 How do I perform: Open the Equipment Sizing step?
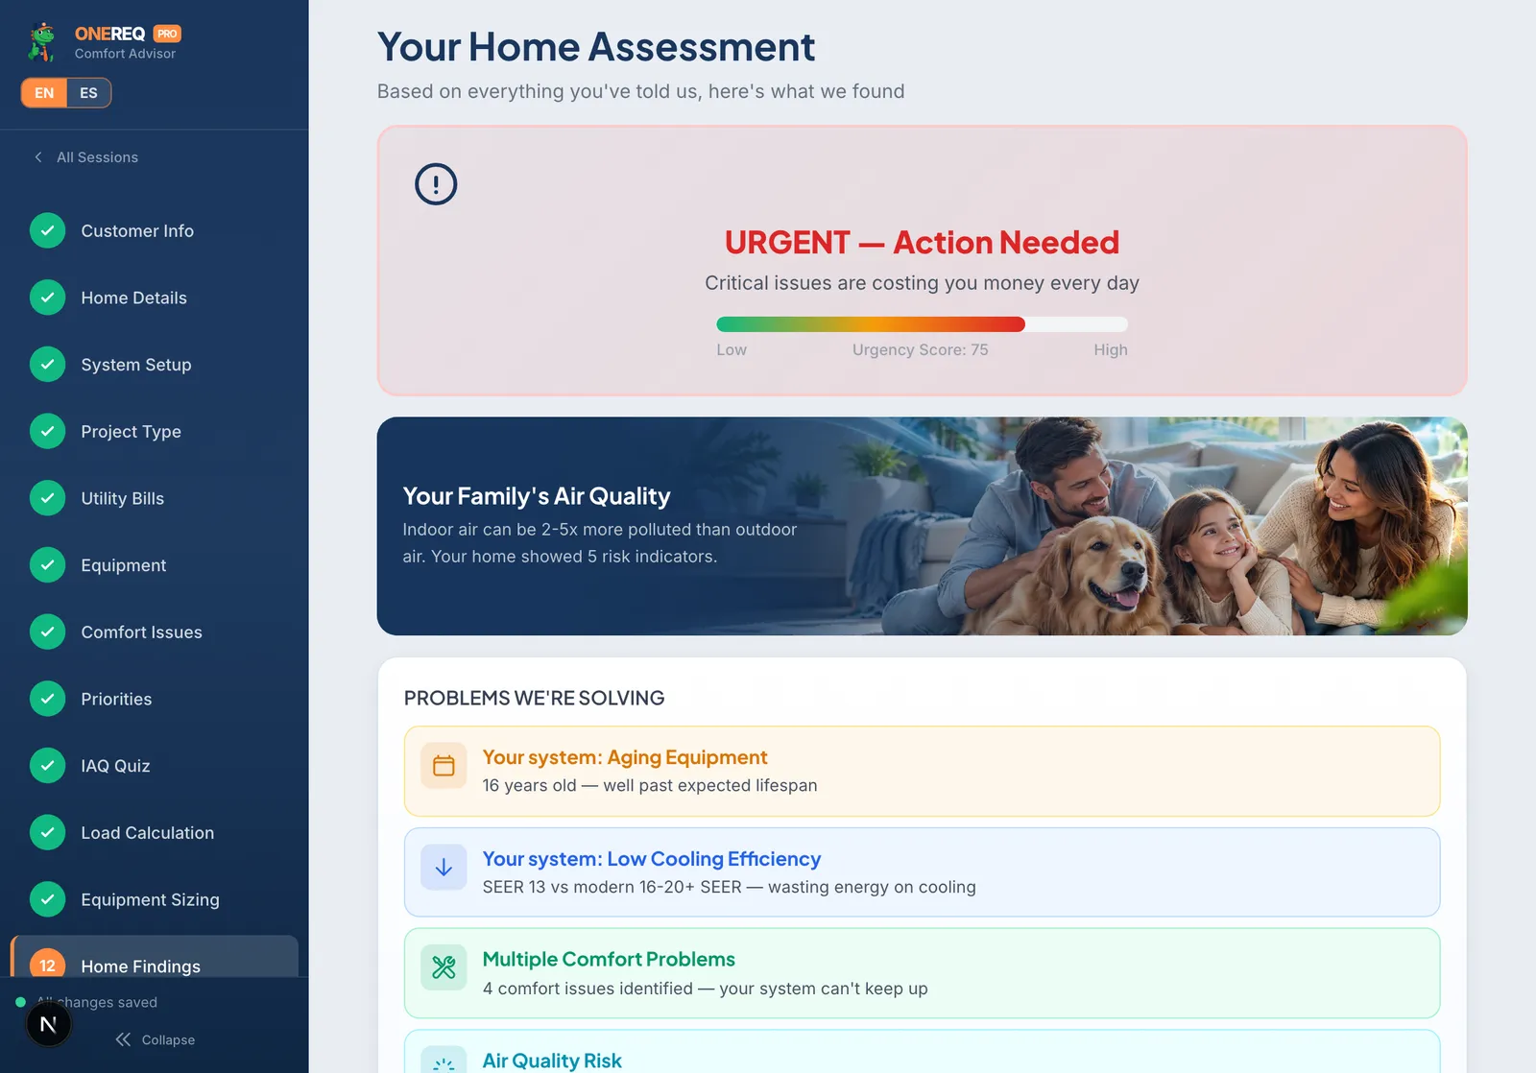[154, 899]
